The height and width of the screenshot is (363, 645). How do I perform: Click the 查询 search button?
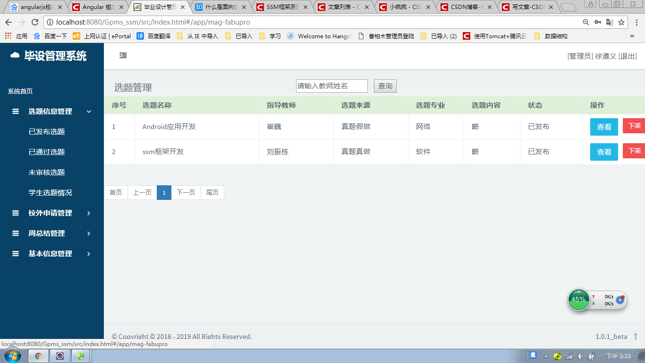pos(385,86)
